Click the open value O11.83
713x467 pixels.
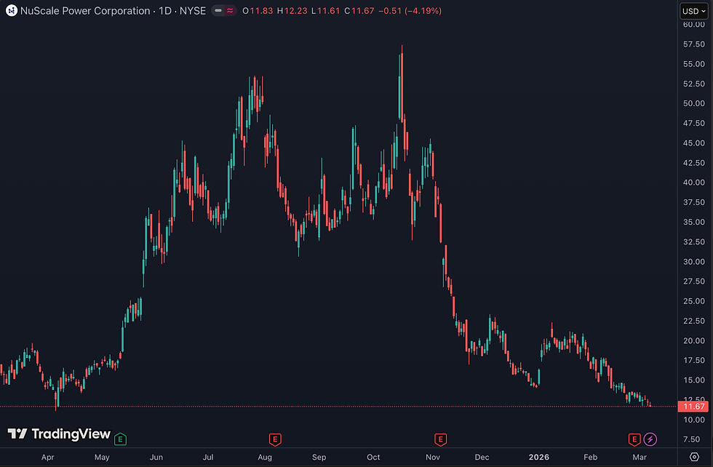point(258,10)
